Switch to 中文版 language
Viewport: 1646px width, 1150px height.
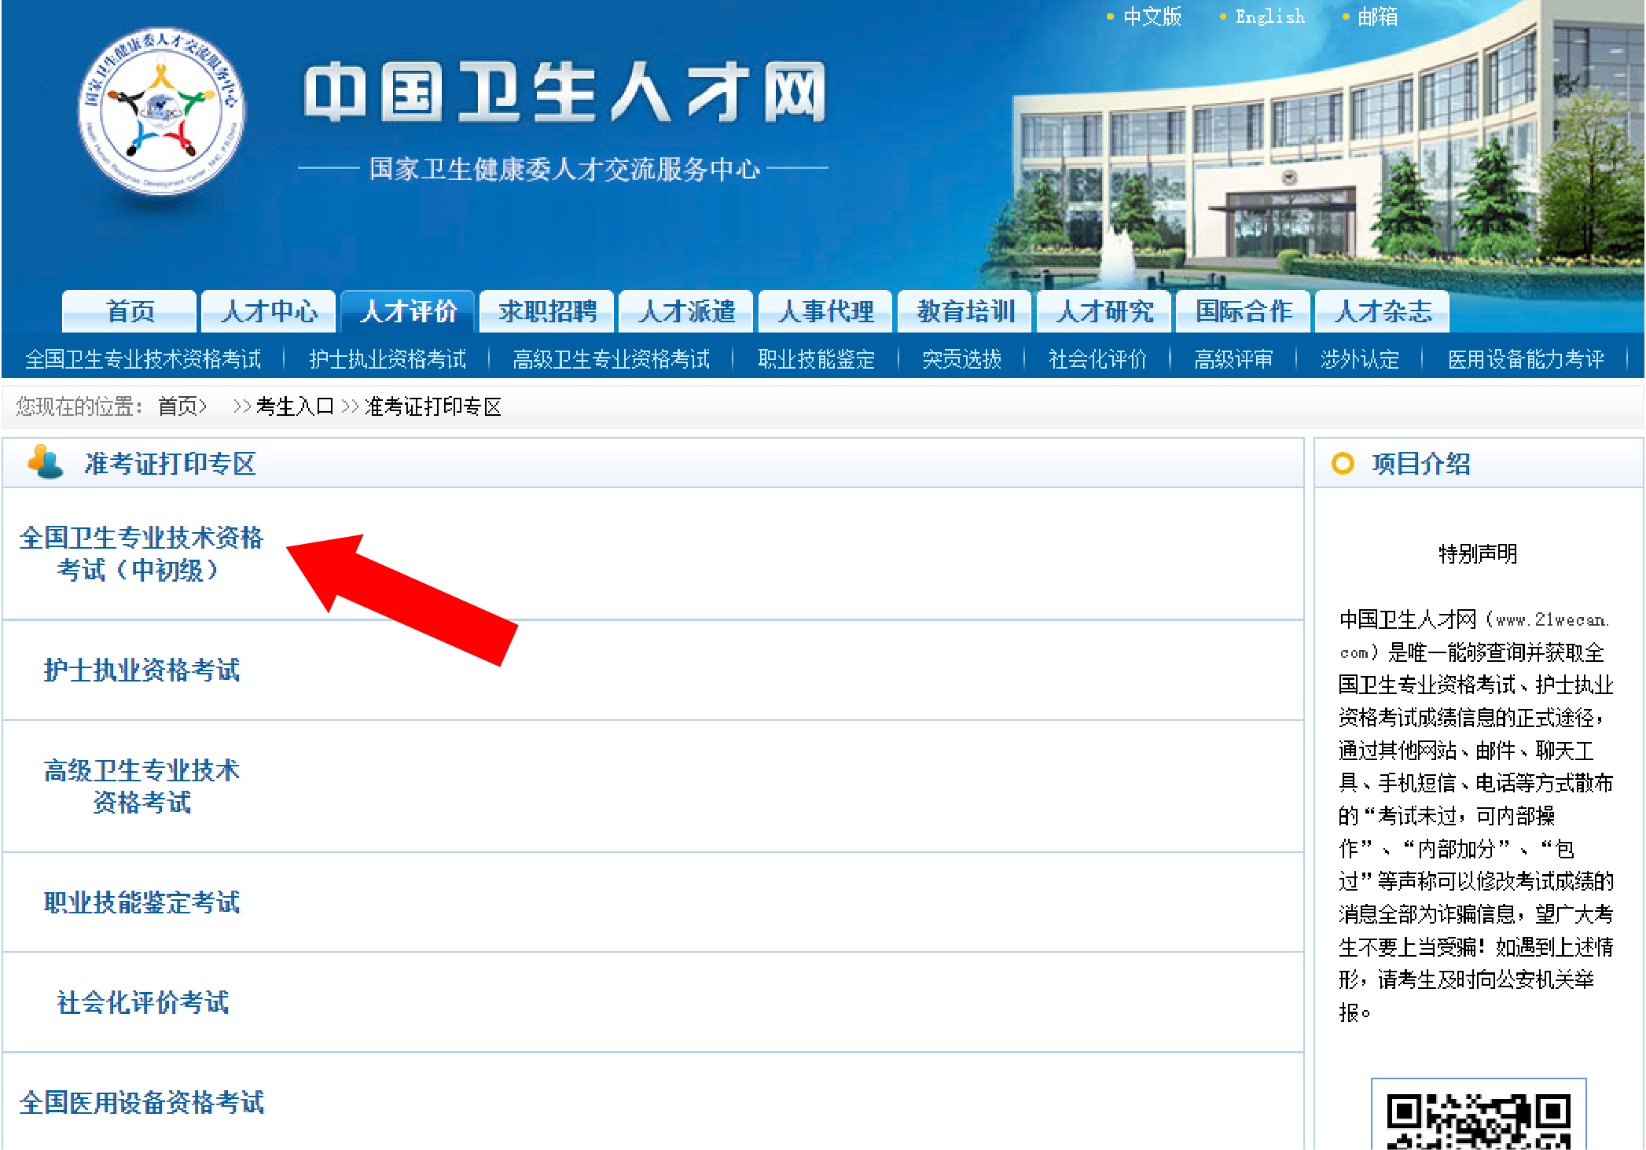(1152, 17)
